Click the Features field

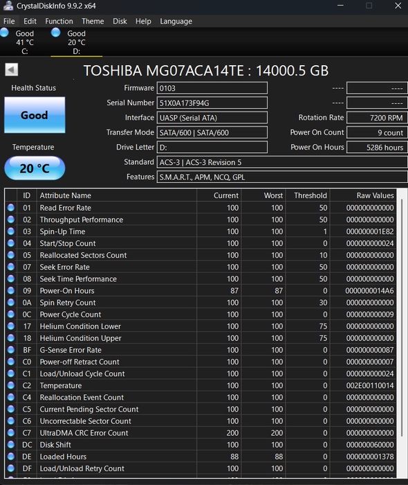(282, 177)
